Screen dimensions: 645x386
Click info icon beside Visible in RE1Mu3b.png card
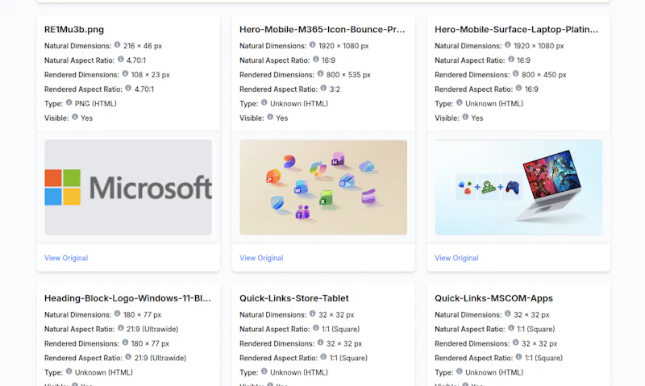pos(75,117)
